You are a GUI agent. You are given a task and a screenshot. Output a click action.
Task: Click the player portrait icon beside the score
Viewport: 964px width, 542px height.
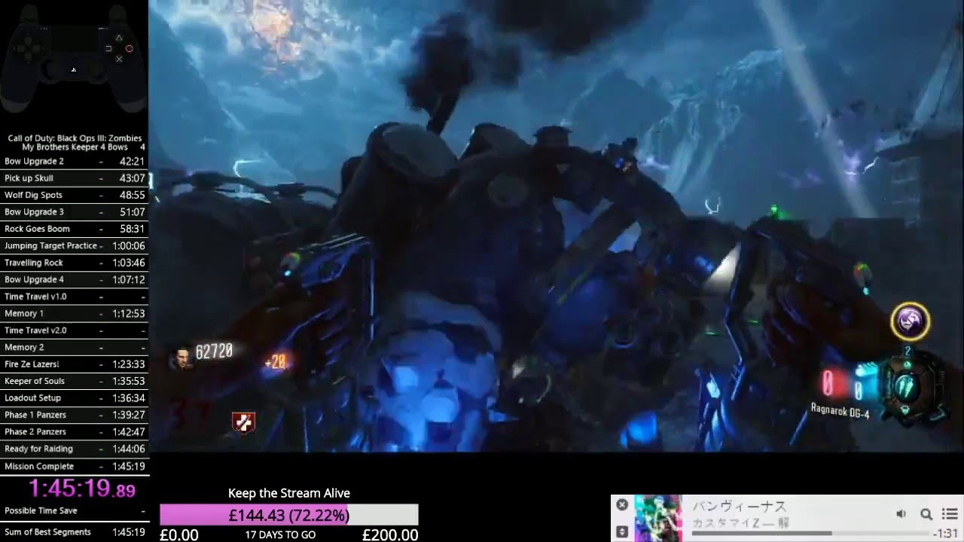pos(181,358)
